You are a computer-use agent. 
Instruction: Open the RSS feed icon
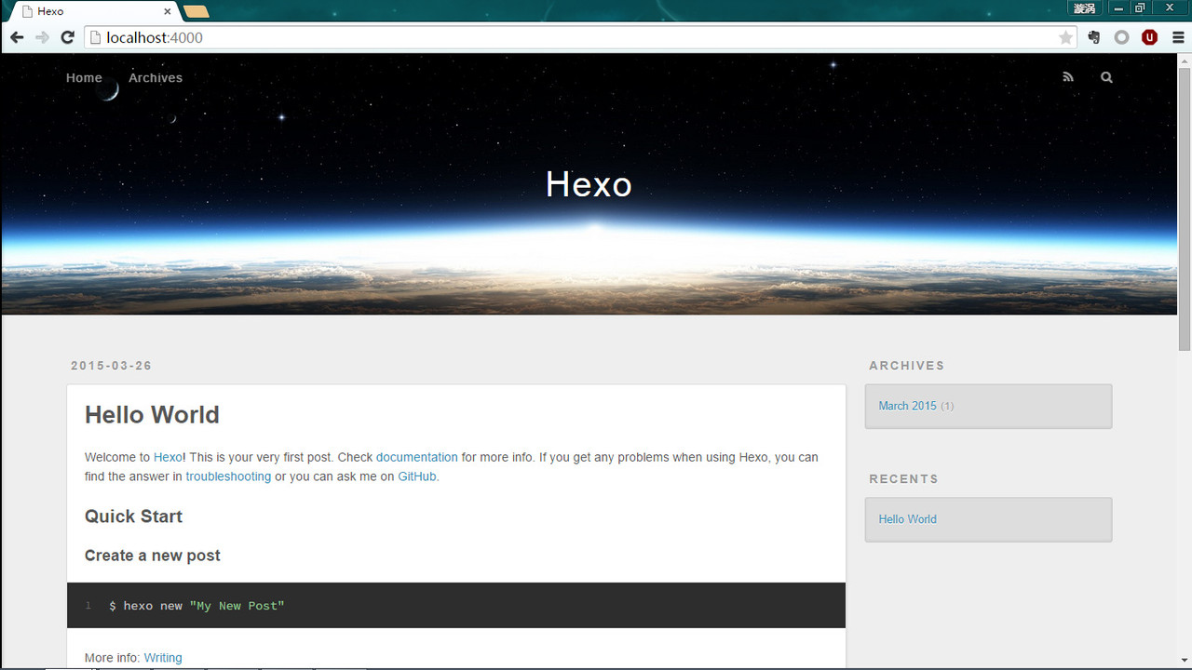tap(1068, 77)
